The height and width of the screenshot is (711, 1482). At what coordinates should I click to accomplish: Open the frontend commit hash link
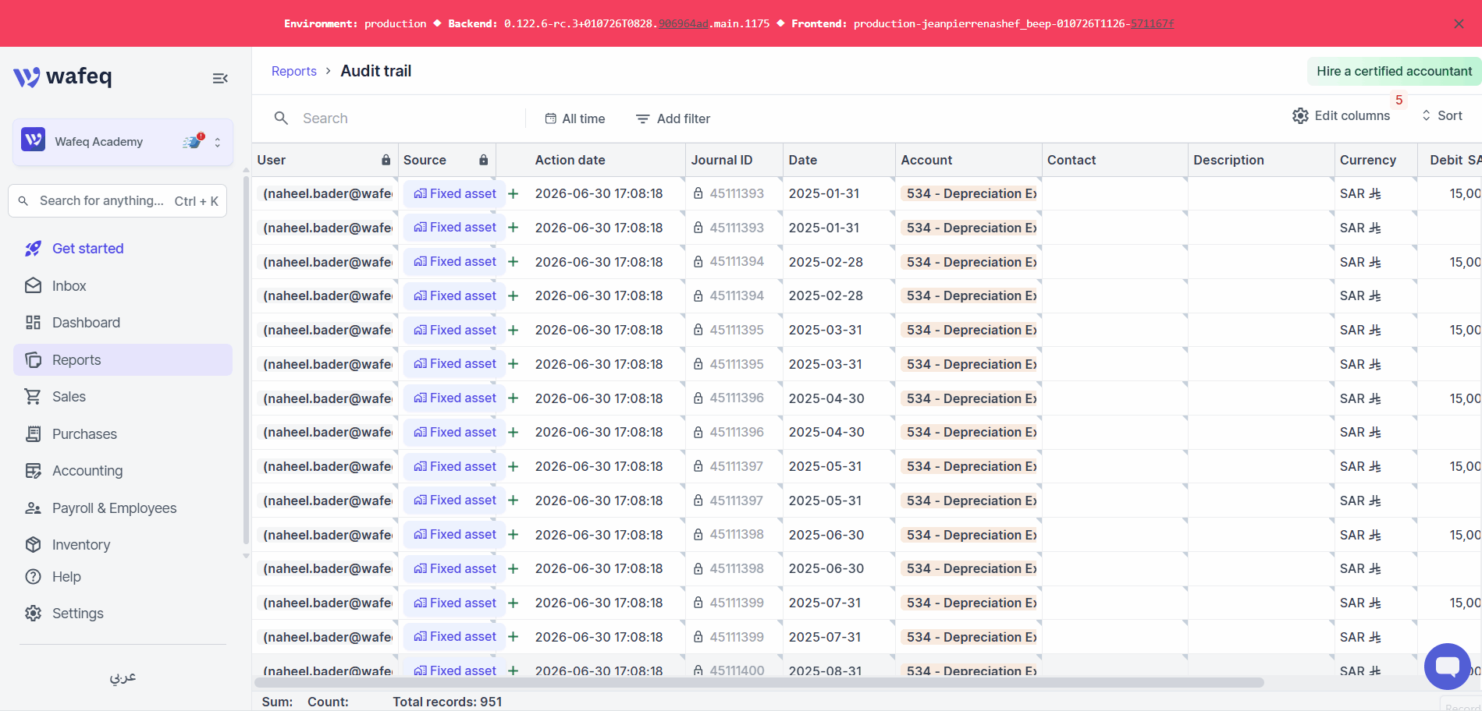point(1152,23)
